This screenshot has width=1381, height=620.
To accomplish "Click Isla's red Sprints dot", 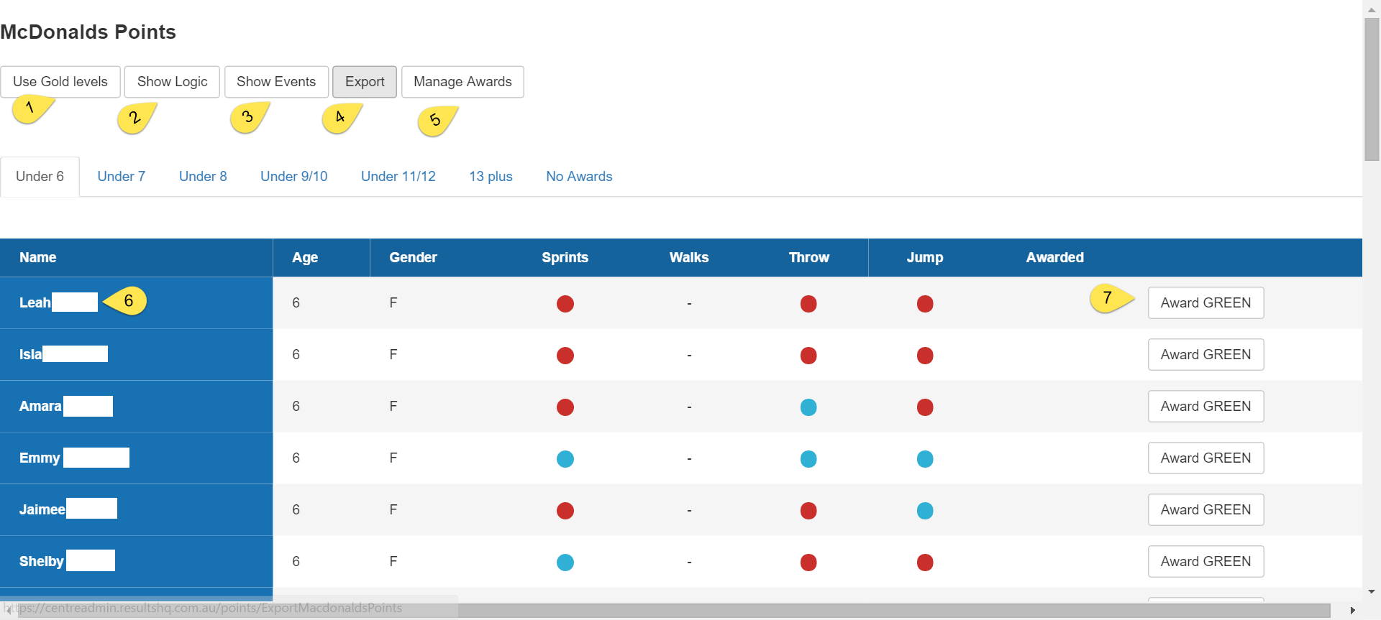I will (x=565, y=356).
